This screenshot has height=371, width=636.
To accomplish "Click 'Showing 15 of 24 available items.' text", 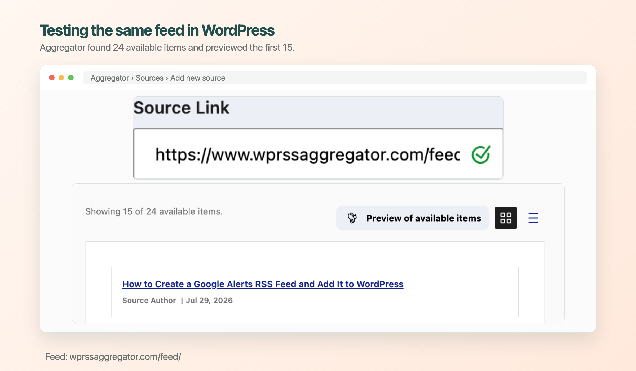I will coord(154,211).
